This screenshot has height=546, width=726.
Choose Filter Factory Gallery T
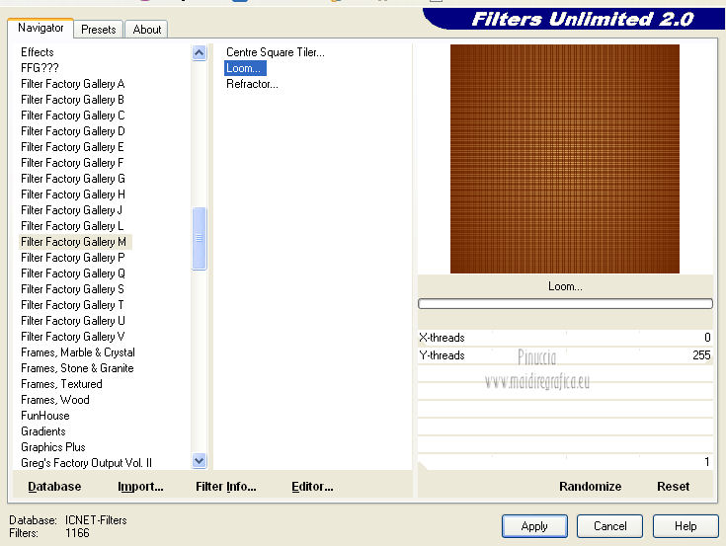(x=72, y=305)
